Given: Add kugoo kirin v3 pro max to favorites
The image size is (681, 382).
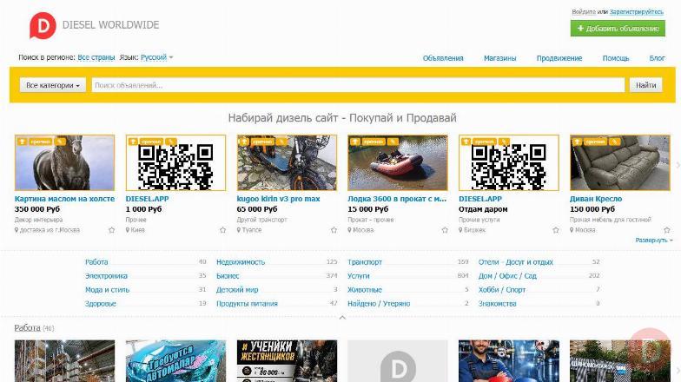Looking at the screenshot, I should point(334,230).
